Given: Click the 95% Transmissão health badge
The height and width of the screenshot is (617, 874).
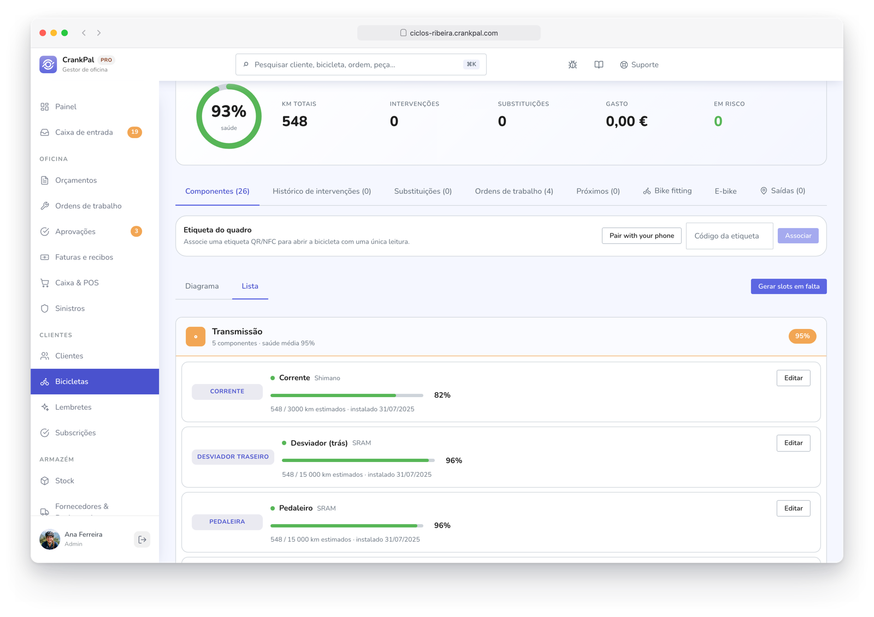Looking at the screenshot, I should [x=802, y=336].
